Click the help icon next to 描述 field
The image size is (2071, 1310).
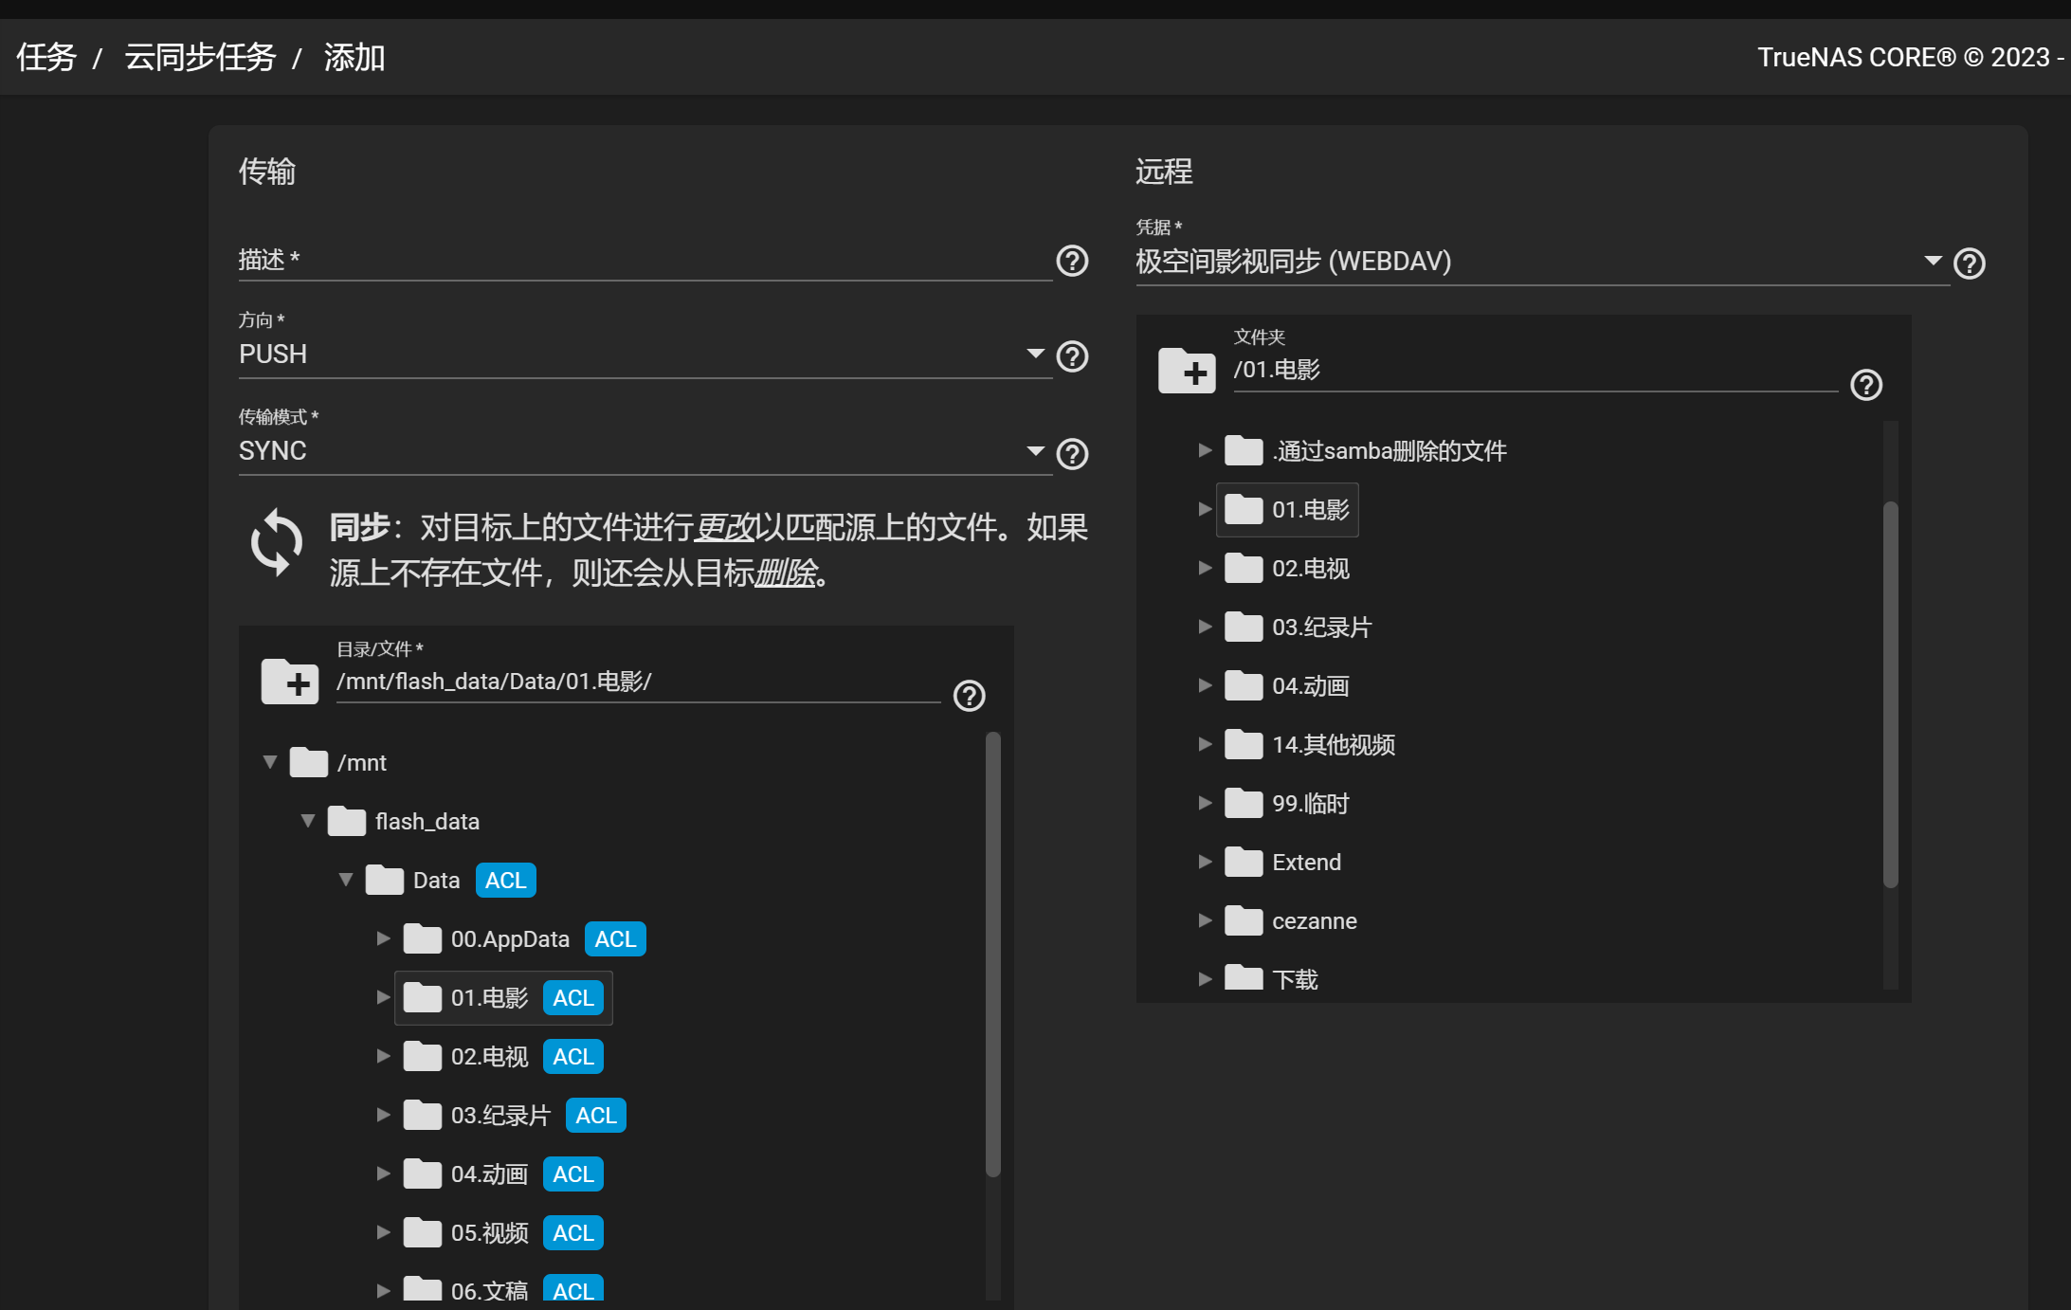[1072, 261]
